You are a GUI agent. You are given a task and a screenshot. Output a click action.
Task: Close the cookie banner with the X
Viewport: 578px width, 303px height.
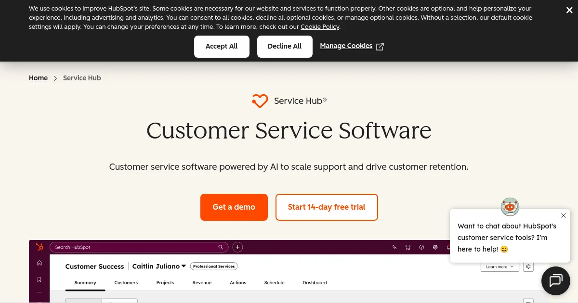[x=569, y=10]
